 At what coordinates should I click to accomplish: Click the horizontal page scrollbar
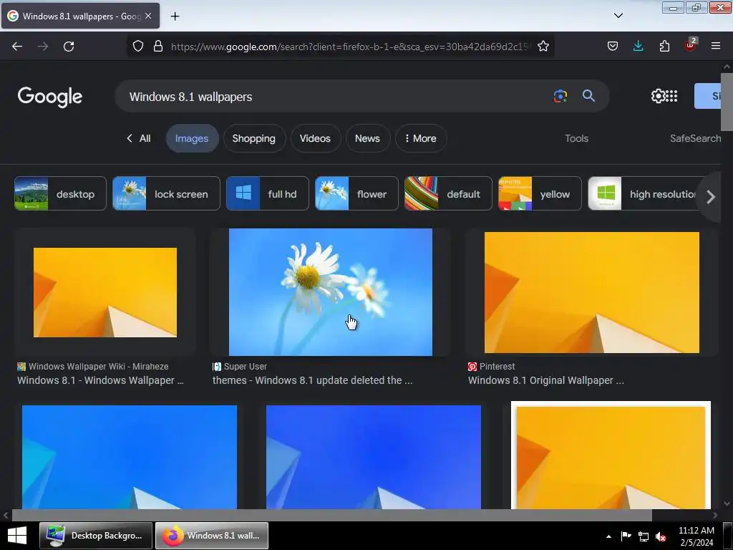pyautogui.click(x=331, y=515)
